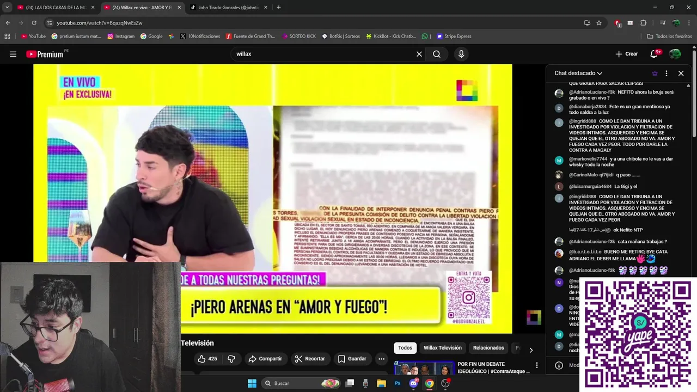Click the purple crown icon in chat header
Viewport: 697px width, 392px height.
click(655, 73)
